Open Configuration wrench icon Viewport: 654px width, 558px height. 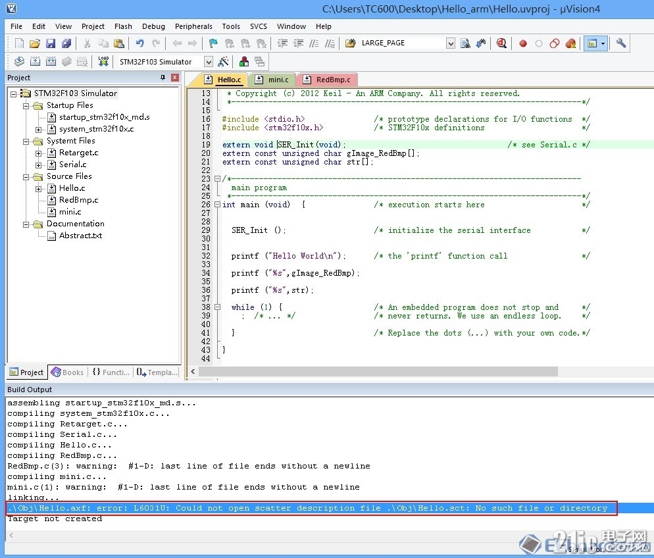tap(620, 43)
